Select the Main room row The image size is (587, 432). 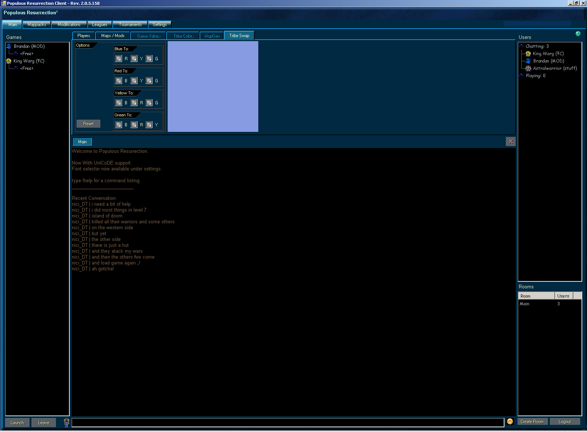coord(550,304)
